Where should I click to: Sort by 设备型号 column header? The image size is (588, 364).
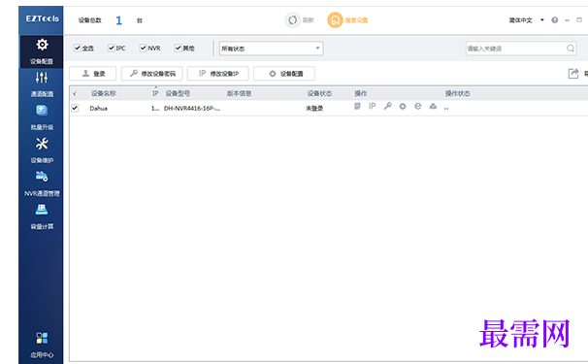178,93
